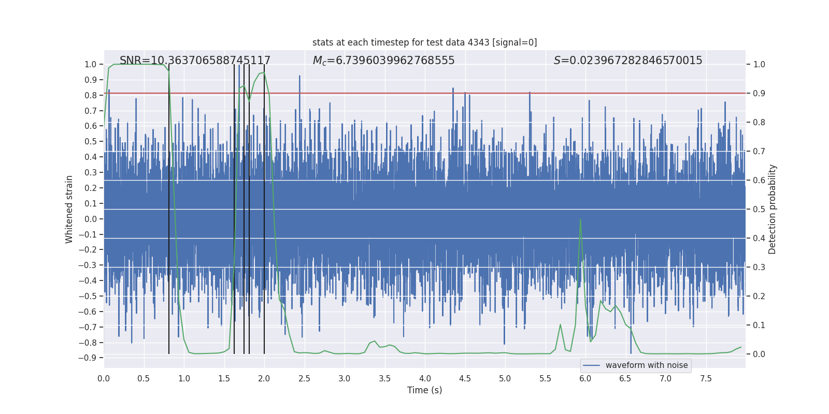
Task: Click the 6.5 tick label
Action: 625,378
